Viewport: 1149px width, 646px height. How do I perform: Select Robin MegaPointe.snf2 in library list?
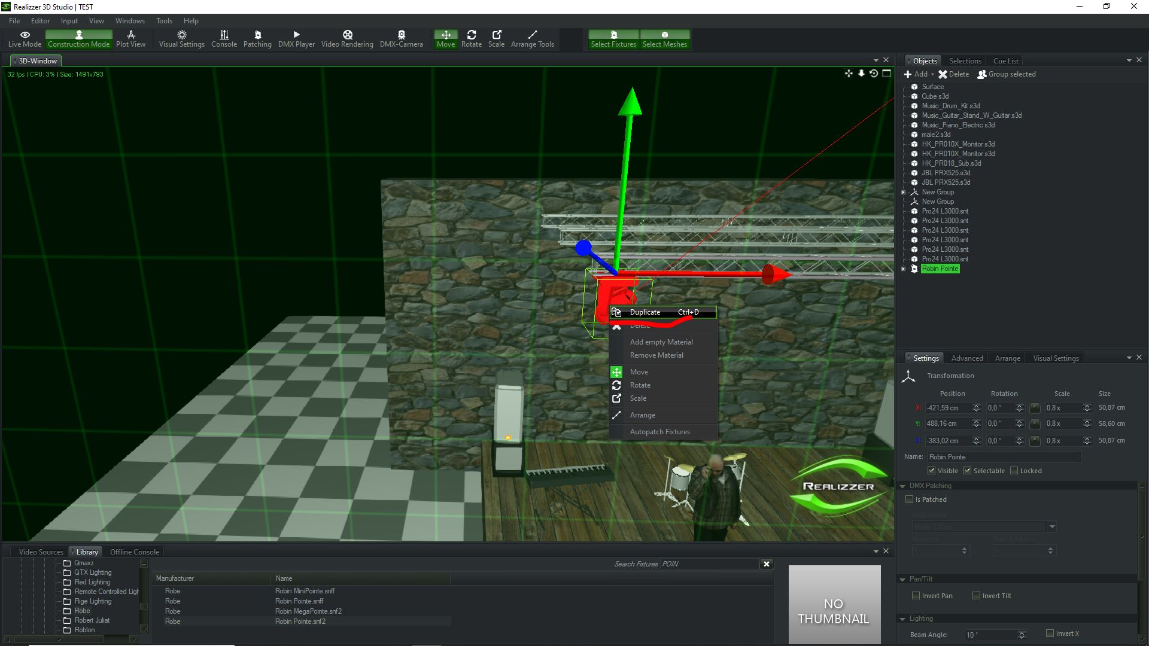pyautogui.click(x=308, y=611)
